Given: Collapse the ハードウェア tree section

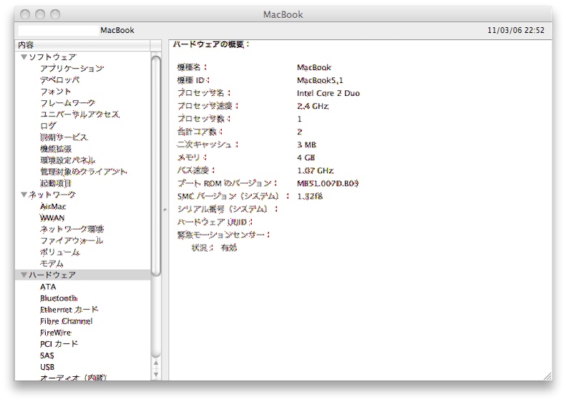Looking at the screenshot, I should coord(24,275).
